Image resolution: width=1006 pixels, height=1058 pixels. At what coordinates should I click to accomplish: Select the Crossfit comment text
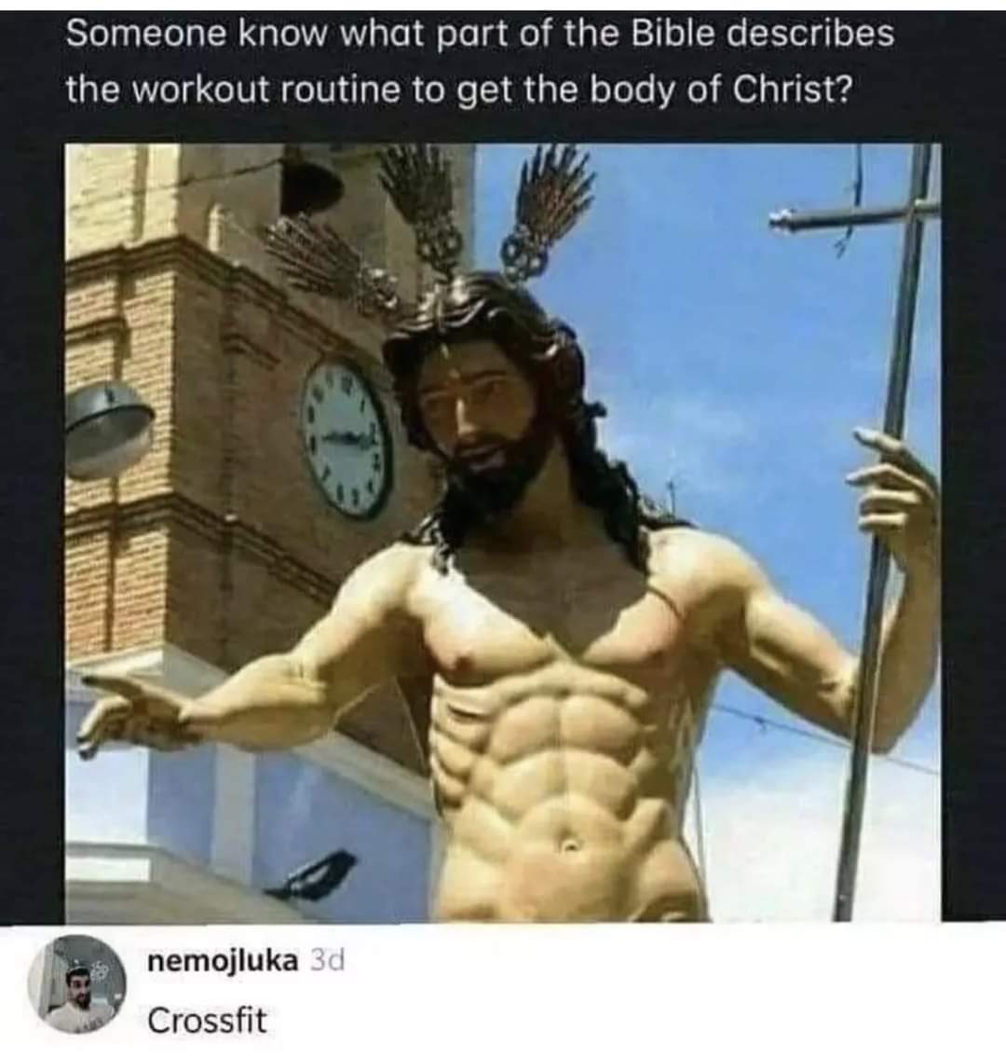click(x=207, y=1020)
